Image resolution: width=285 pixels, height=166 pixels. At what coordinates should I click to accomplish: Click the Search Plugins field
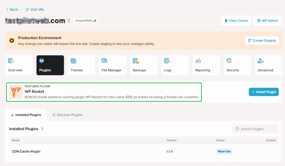click(x=255, y=129)
